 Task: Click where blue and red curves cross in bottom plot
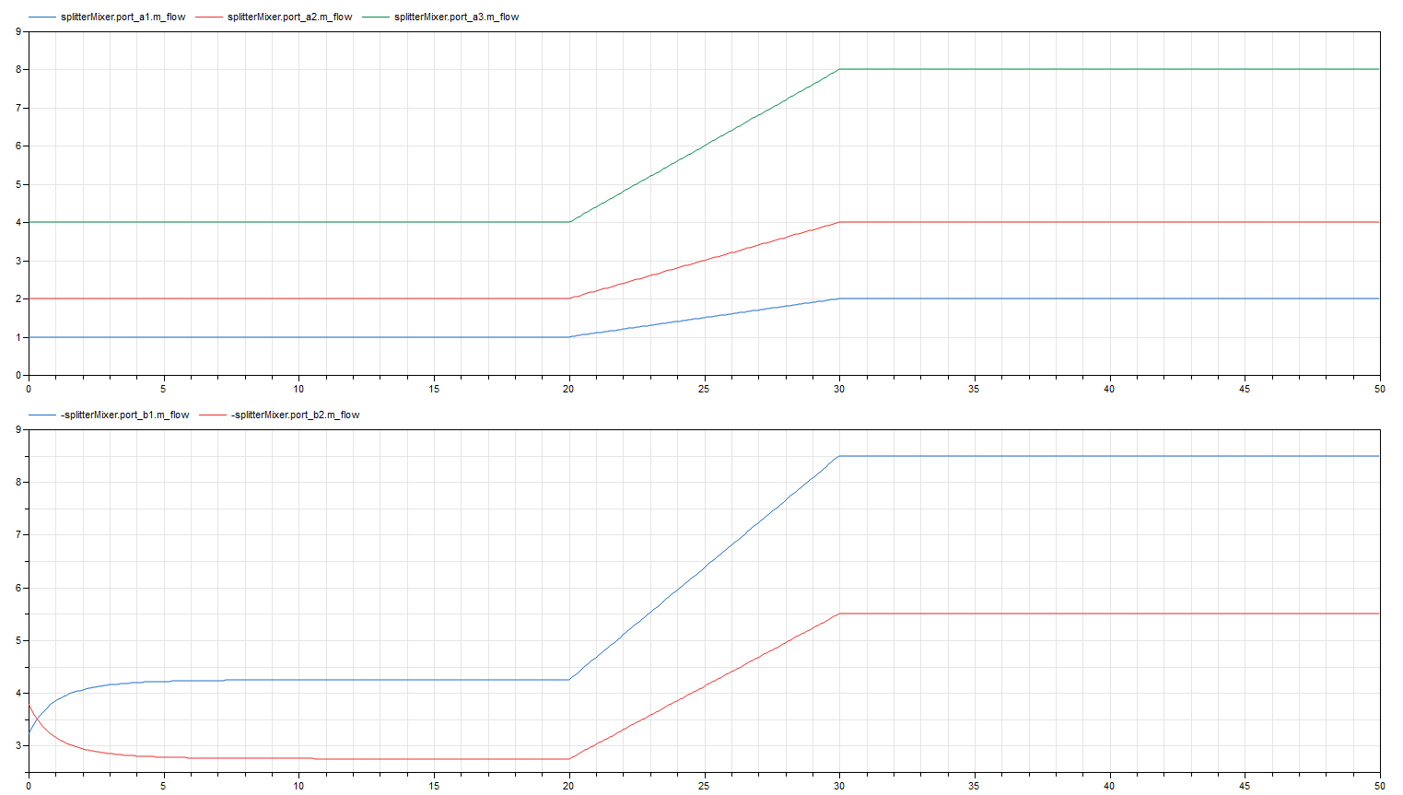click(x=36, y=719)
